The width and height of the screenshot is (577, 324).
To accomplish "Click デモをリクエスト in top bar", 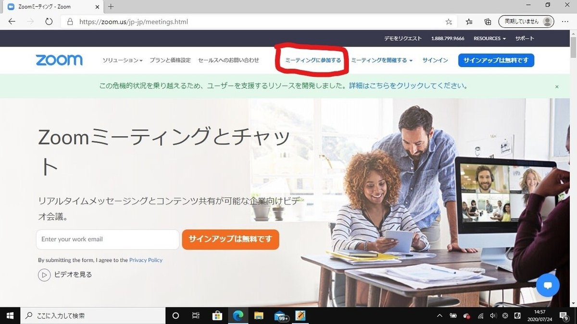I will tap(403, 38).
